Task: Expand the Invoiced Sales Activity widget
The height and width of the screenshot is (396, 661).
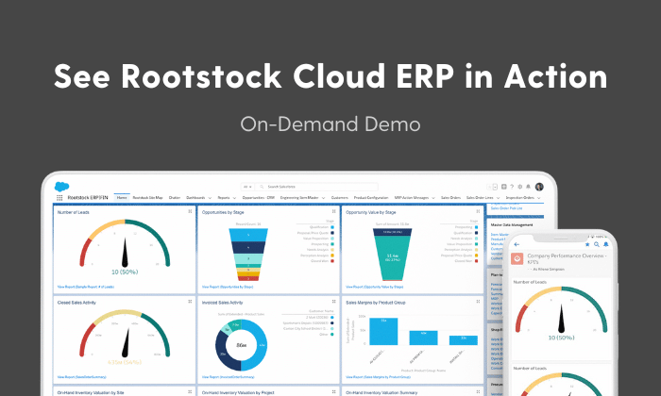Action: point(334,302)
